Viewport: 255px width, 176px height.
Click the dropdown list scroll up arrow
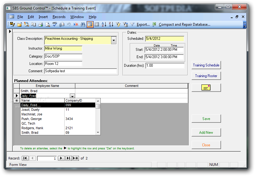98,101
